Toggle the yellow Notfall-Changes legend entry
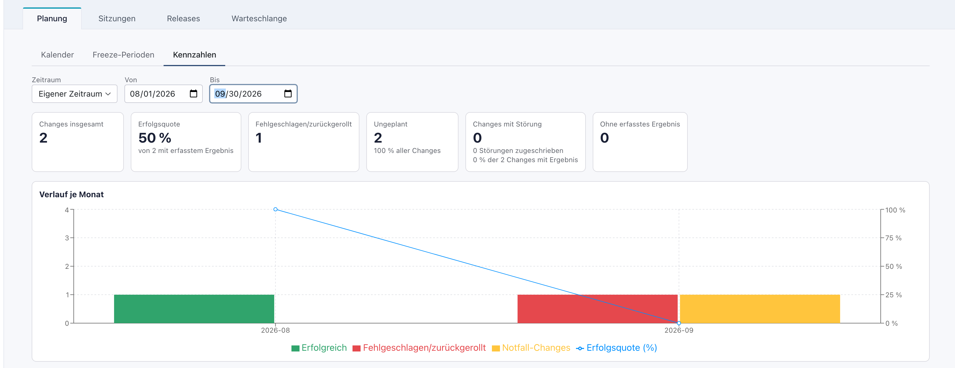955x368 pixels. coord(531,348)
